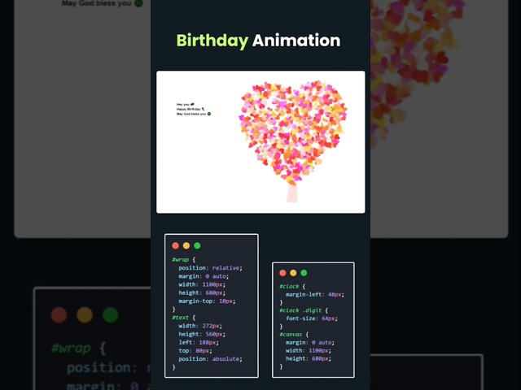This screenshot has height=390, width=521.
Task: Click the large blurred "position:" text in the background
Action: 102,368
